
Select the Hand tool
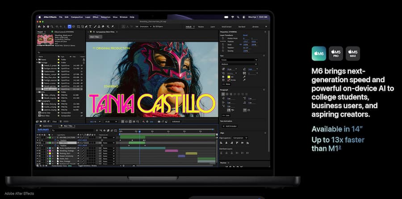pyautogui.click(x=48, y=26)
